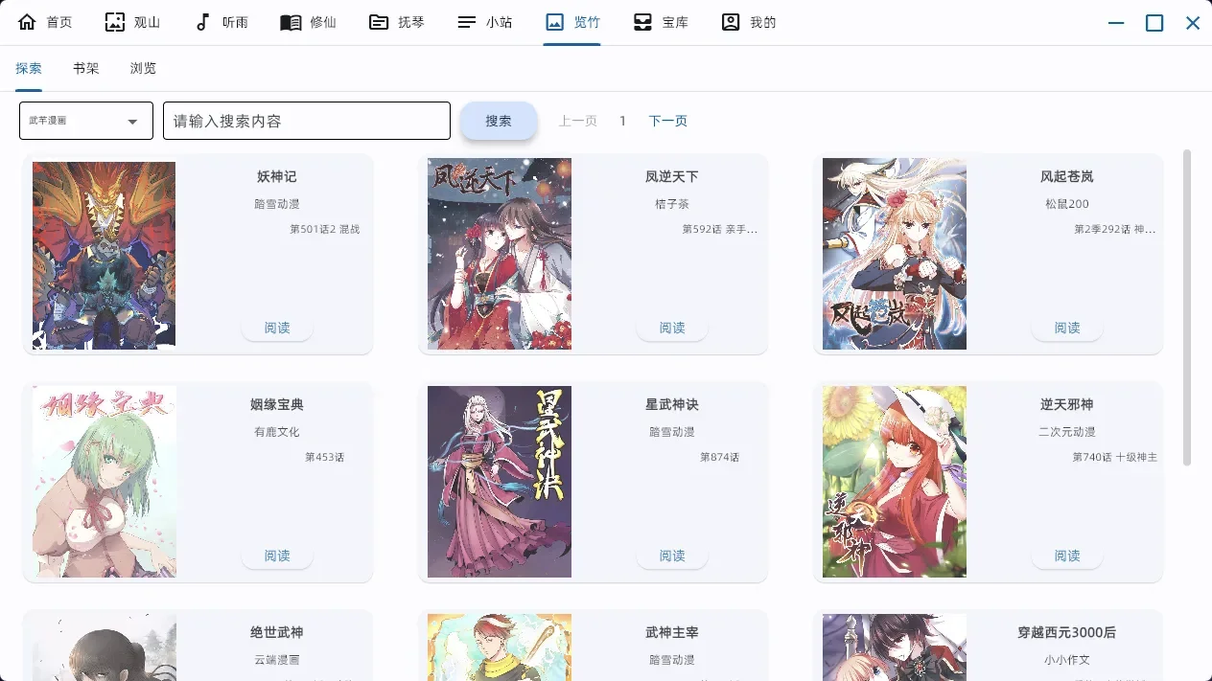This screenshot has width=1212, height=681.
Task: Select the 观山 navigation icon
Action: (x=117, y=21)
